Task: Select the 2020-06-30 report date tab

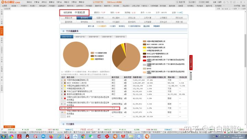Action: pyautogui.click(x=107, y=37)
